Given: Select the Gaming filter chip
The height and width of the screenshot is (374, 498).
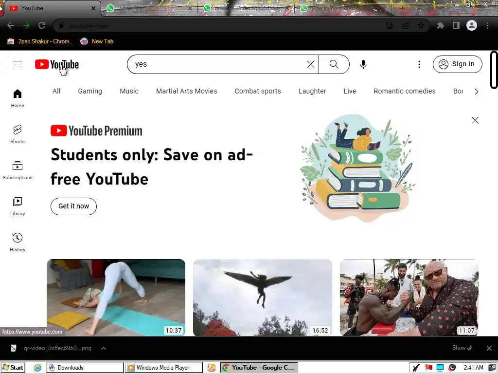Looking at the screenshot, I should click(x=90, y=91).
